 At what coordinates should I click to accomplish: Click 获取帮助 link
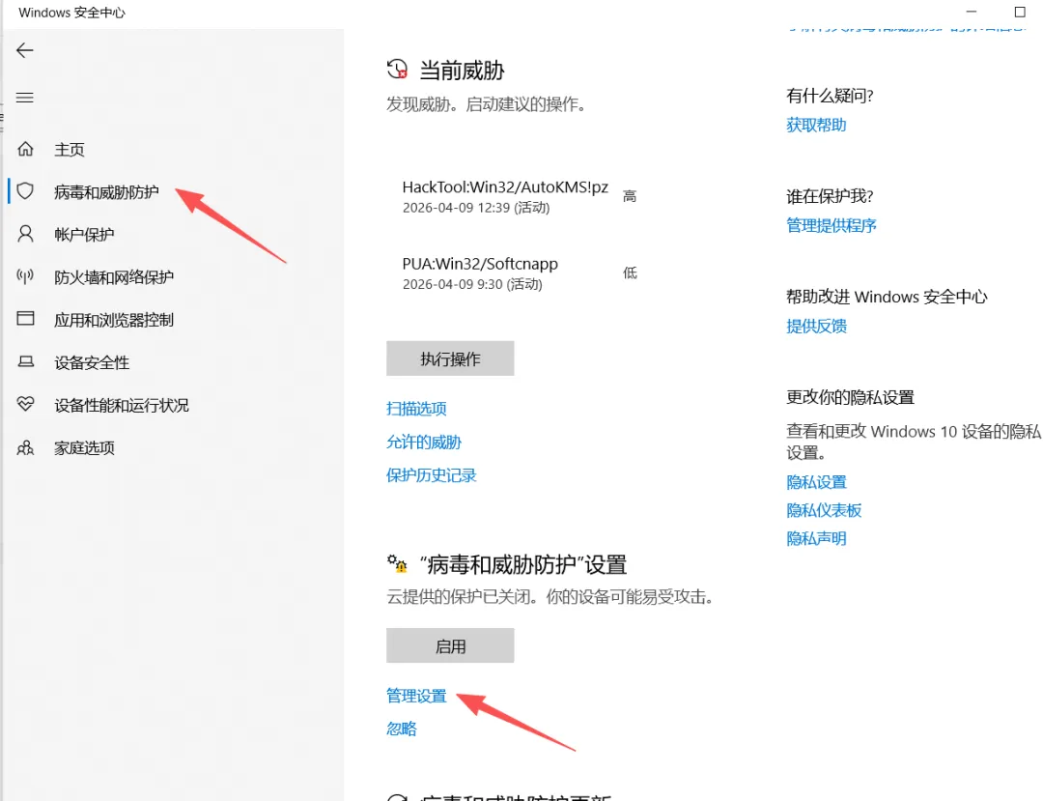click(816, 125)
